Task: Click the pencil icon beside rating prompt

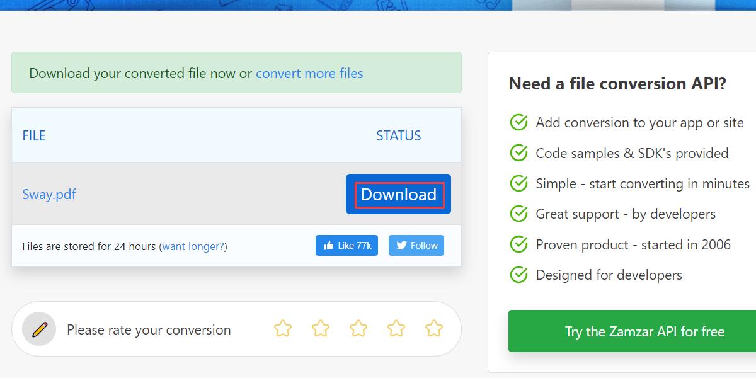Action: (x=39, y=329)
